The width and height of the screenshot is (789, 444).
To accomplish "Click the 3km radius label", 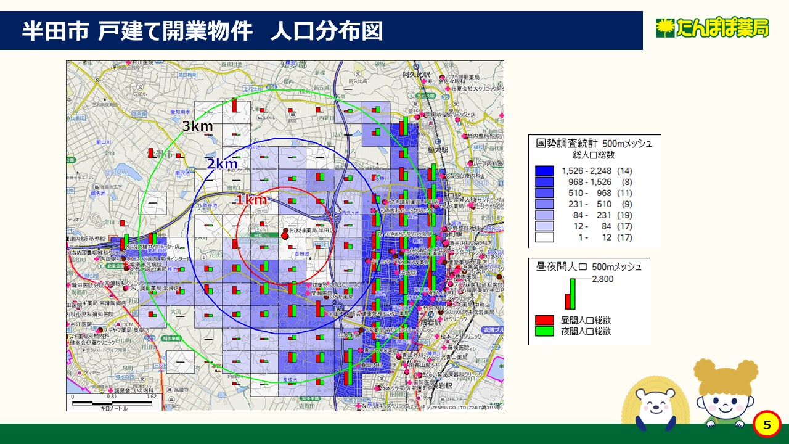I will [197, 126].
